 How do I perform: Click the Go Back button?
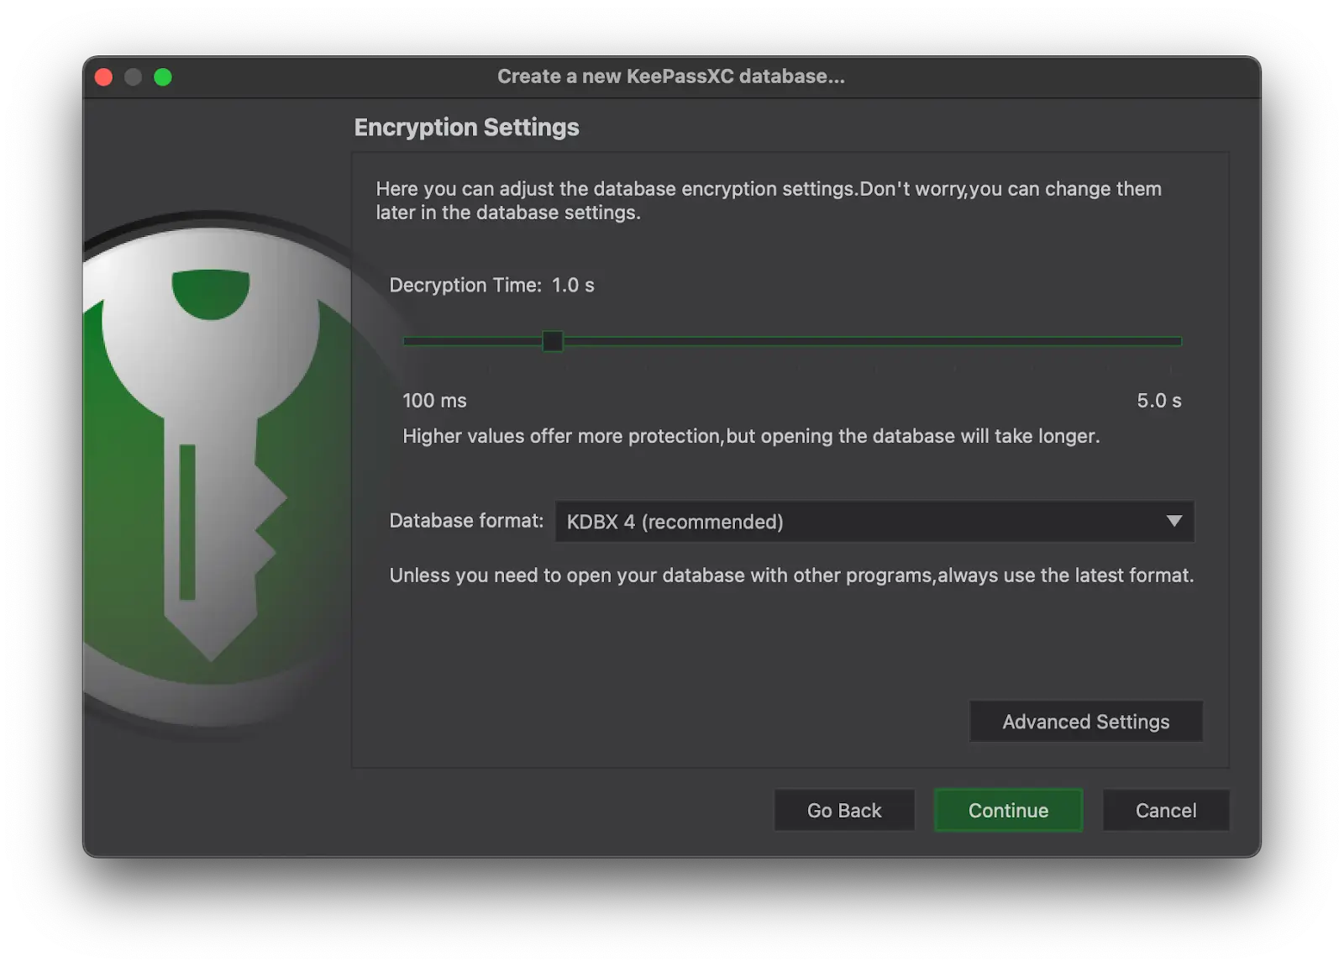[843, 810]
